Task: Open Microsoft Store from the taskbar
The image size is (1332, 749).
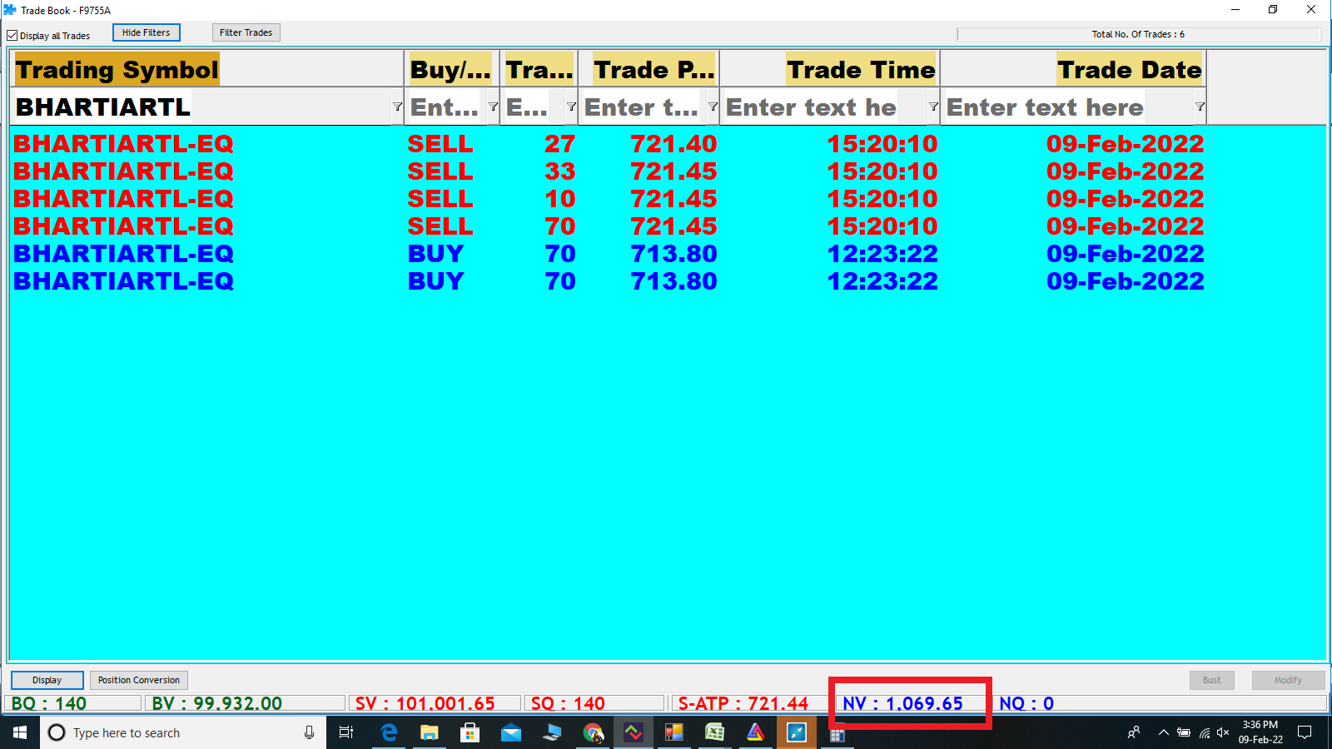Action: coord(470,732)
